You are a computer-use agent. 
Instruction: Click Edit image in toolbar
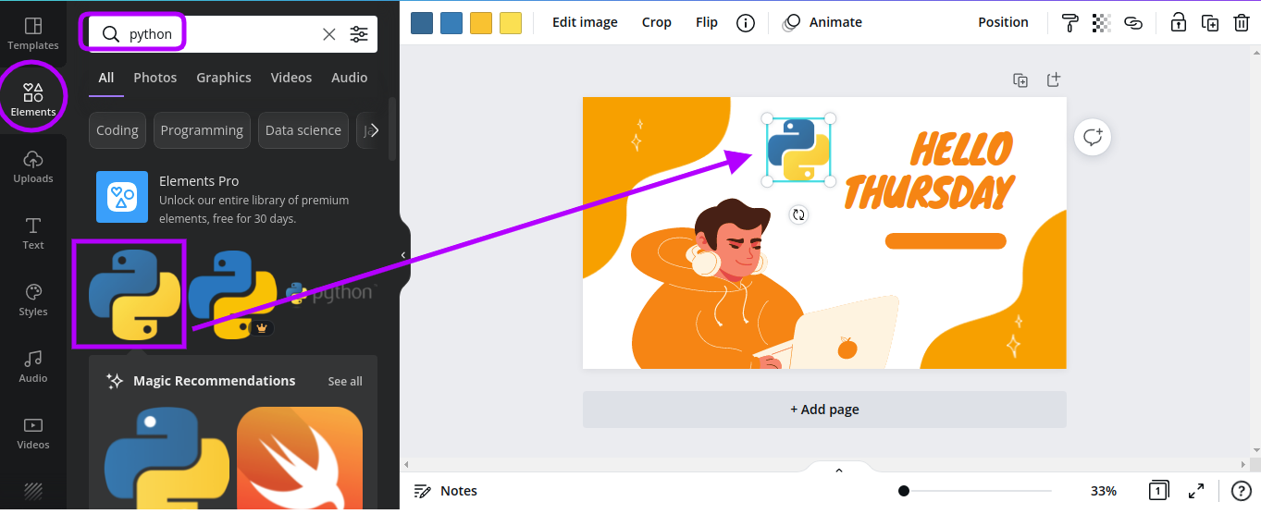[585, 22]
